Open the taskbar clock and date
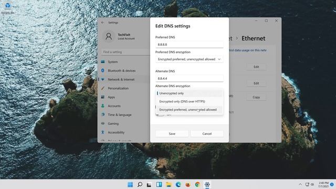336x189 pixels. pos(323,184)
